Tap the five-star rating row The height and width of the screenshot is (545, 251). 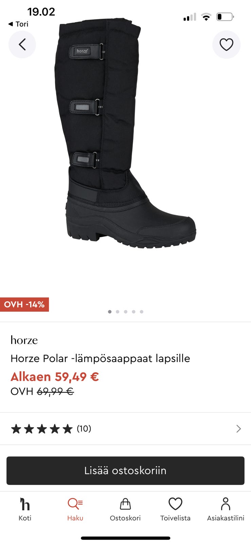click(125, 429)
